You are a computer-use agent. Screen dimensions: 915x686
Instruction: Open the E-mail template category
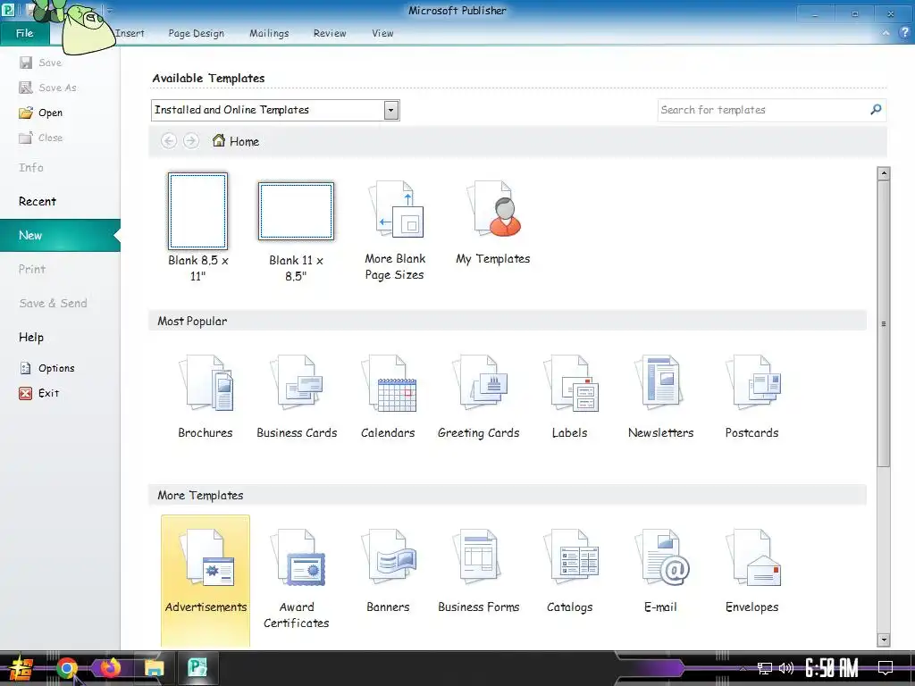(660, 571)
